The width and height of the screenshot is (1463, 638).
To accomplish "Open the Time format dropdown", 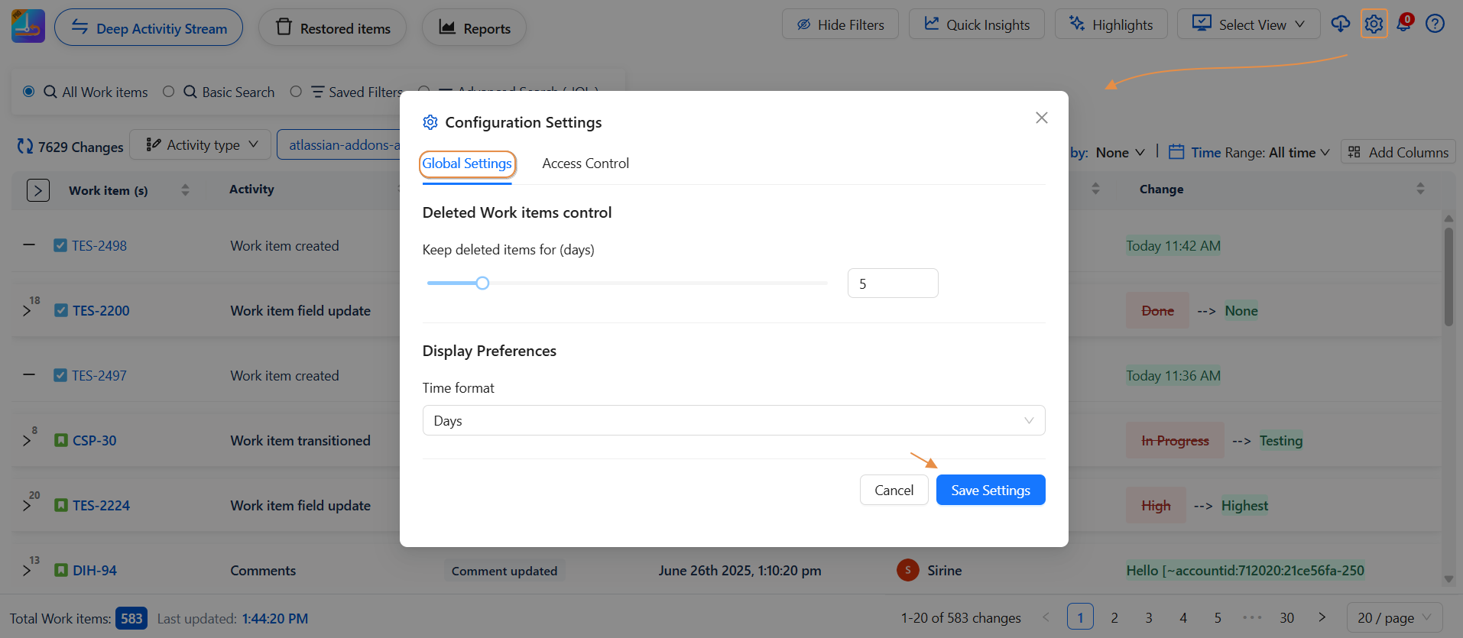I will point(733,420).
